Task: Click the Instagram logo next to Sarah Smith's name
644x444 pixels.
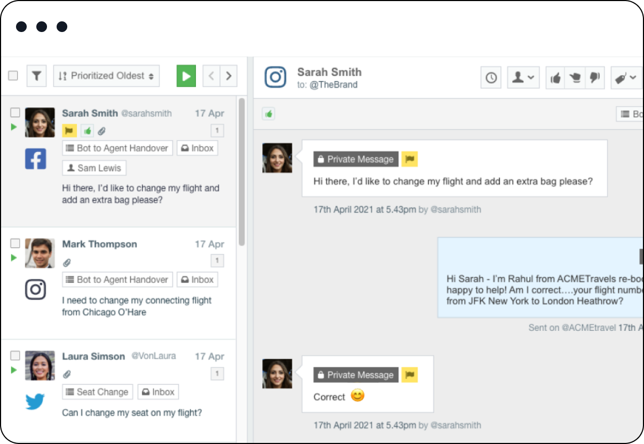Action: [x=274, y=77]
